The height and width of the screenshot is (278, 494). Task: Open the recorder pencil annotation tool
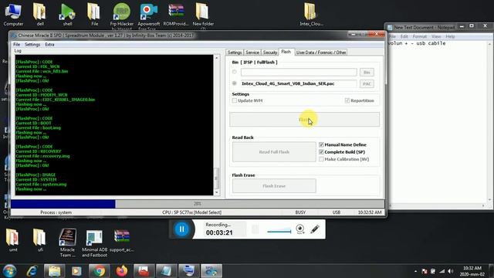click(x=314, y=229)
